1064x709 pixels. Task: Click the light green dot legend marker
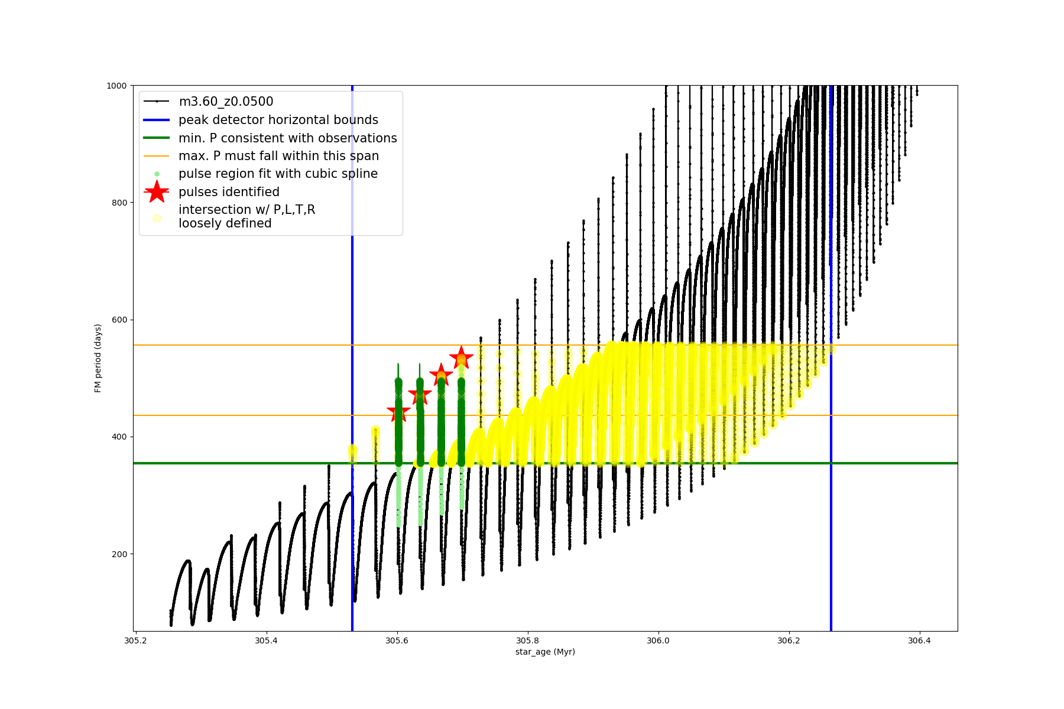[157, 174]
